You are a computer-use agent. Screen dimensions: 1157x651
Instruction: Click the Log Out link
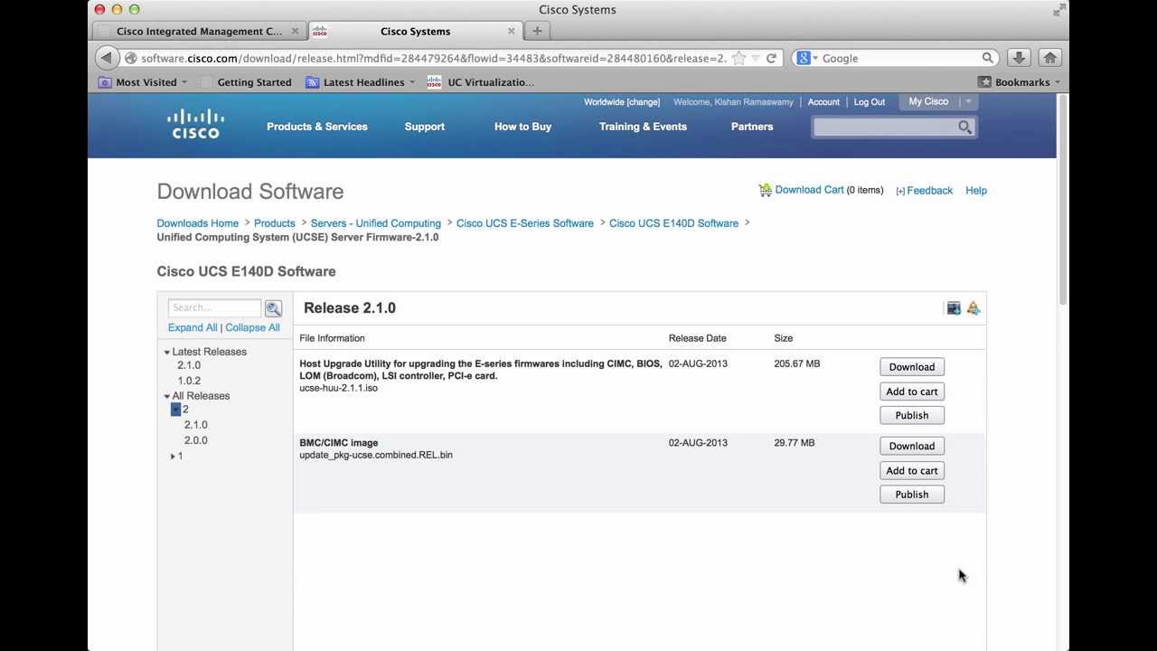point(870,102)
